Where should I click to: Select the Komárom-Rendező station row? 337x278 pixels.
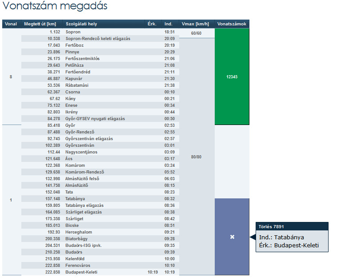(x=100, y=172)
